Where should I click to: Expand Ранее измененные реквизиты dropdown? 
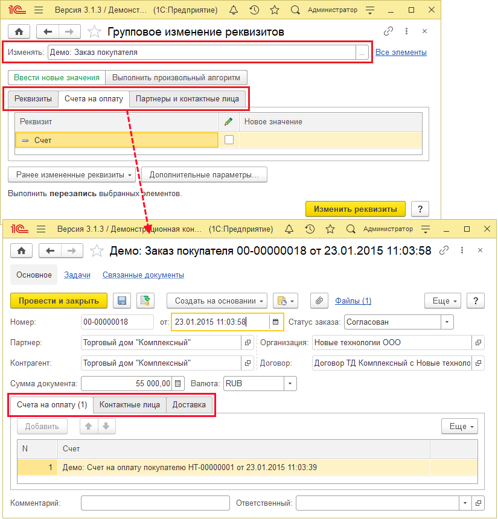click(72, 174)
